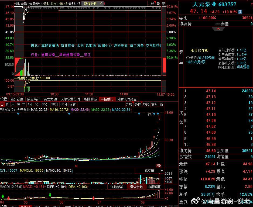Toggle 复权 price adjustment

154,105
